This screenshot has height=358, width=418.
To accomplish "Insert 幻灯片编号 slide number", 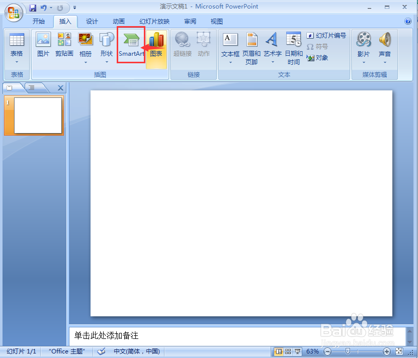I will (326, 36).
